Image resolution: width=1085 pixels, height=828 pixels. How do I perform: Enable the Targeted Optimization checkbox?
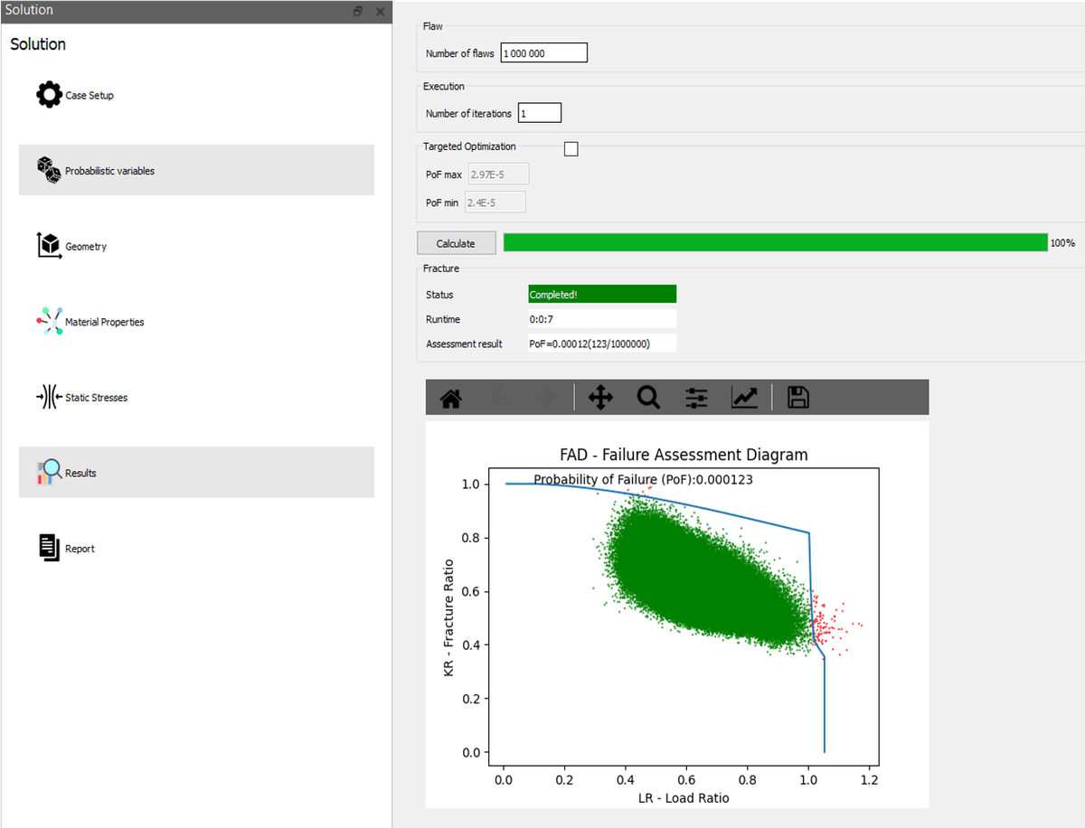click(x=571, y=148)
